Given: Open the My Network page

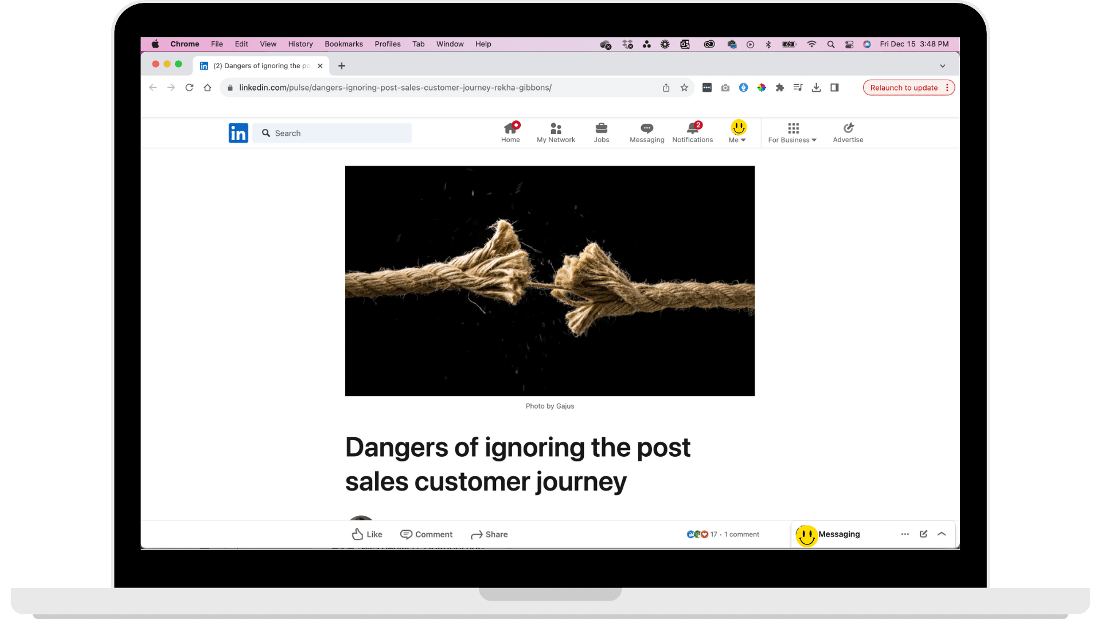Looking at the screenshot, I should point(555,132).
